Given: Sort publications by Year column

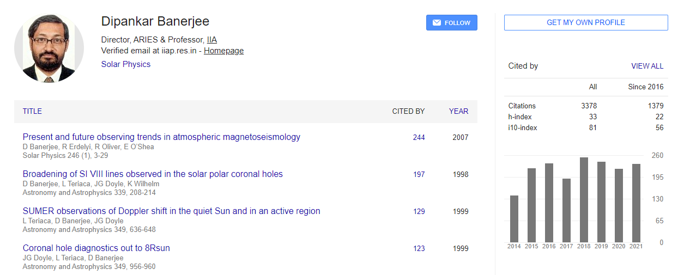Looking at the screenshot, I should (x=458, y=111).
